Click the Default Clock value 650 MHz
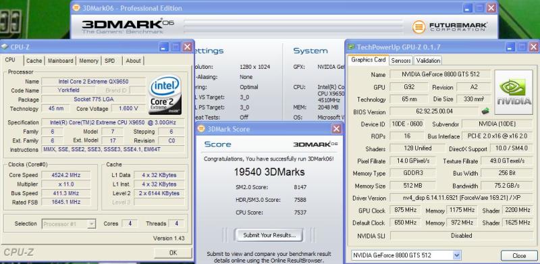 coord(405,223)
